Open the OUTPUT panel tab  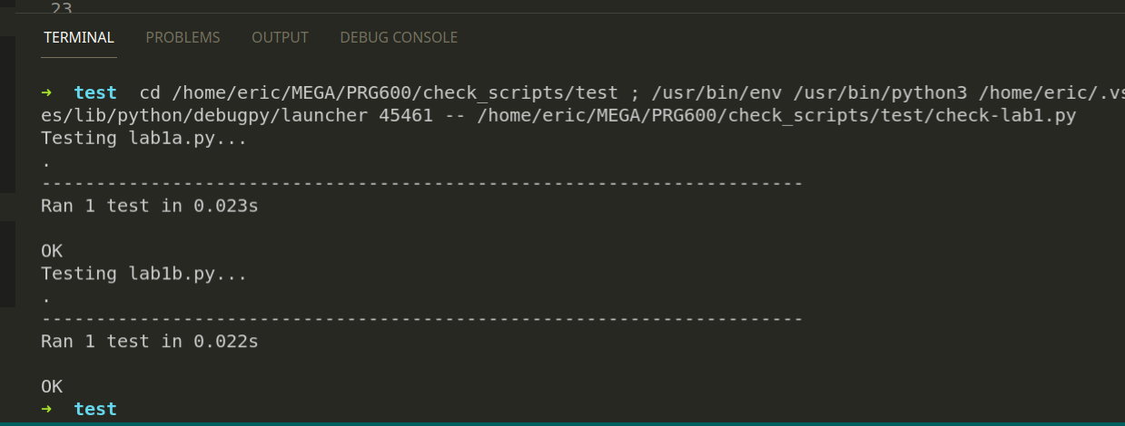pos(280,37)
